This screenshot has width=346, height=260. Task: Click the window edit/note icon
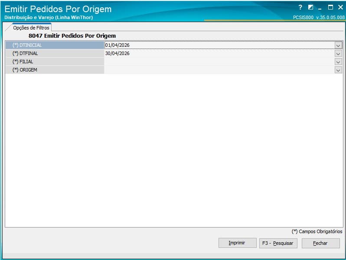[x=310, y=7]
